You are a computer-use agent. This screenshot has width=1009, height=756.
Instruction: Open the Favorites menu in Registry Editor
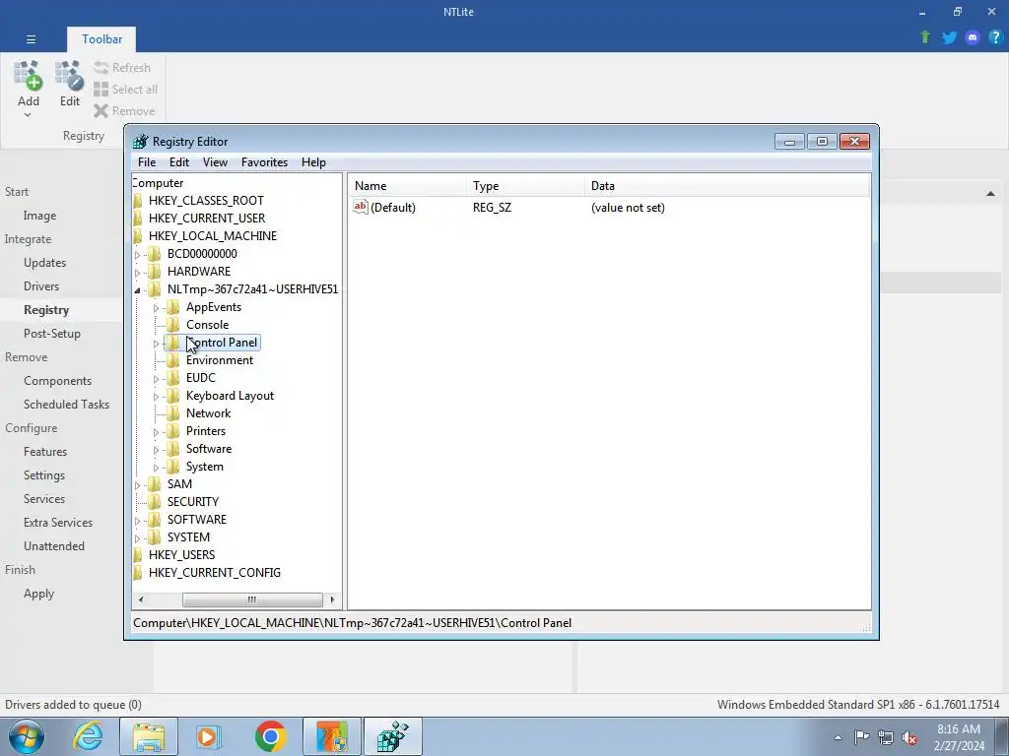point(264,162)
